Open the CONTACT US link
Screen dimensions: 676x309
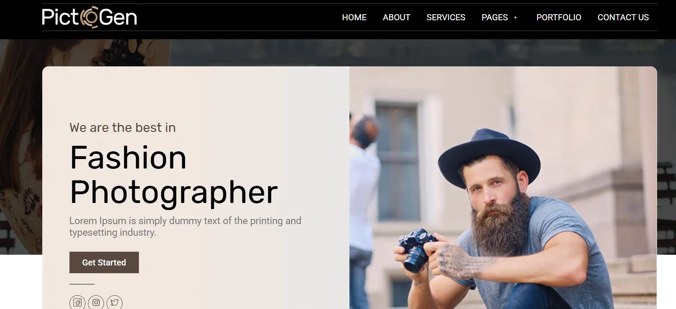click(x=623, y=17)
